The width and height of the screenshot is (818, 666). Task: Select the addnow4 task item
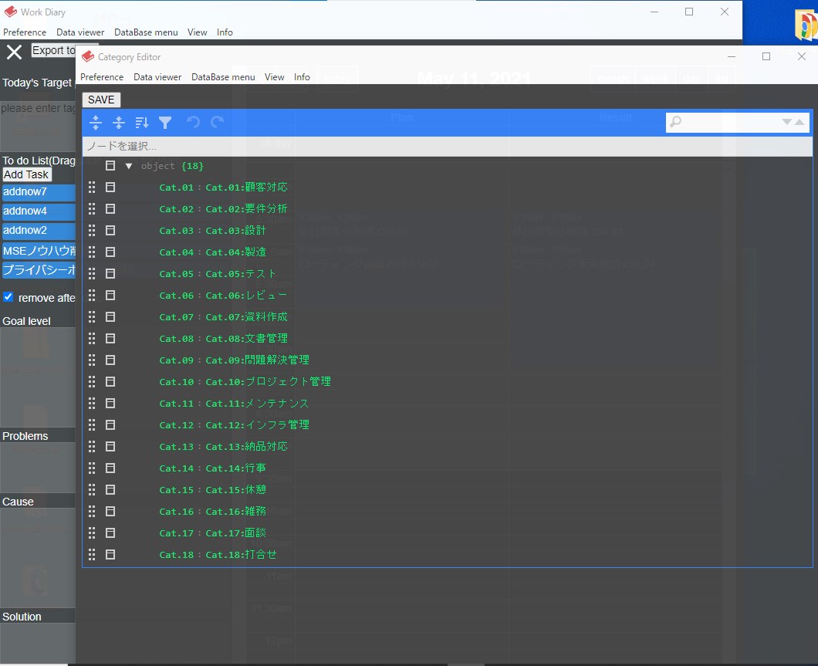pyautogui.click(x=39, y=211)
